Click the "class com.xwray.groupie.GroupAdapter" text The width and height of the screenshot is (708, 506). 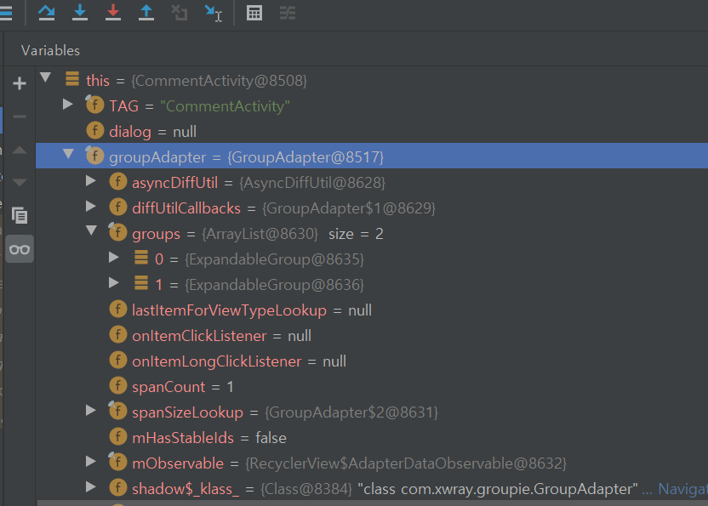[x=498, y=489]
